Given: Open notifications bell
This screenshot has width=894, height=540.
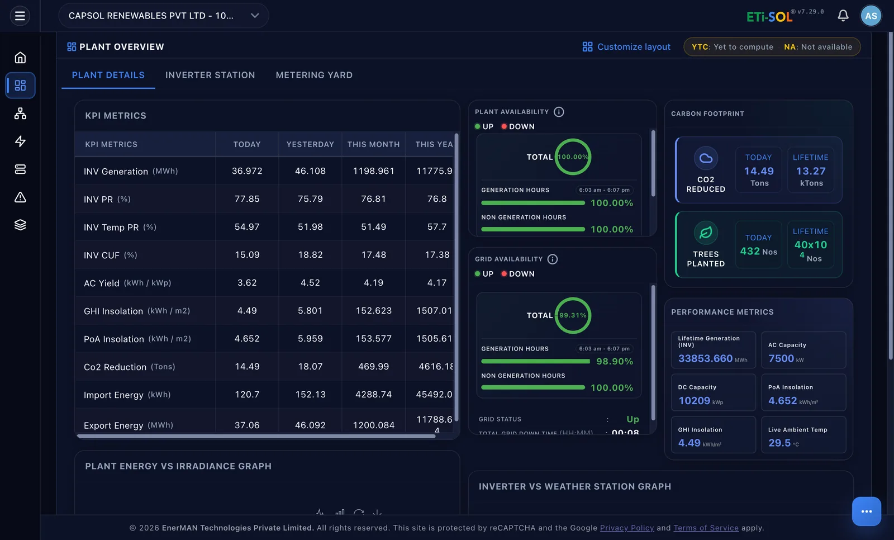Looking at the screenshot, I should point(843,16).
